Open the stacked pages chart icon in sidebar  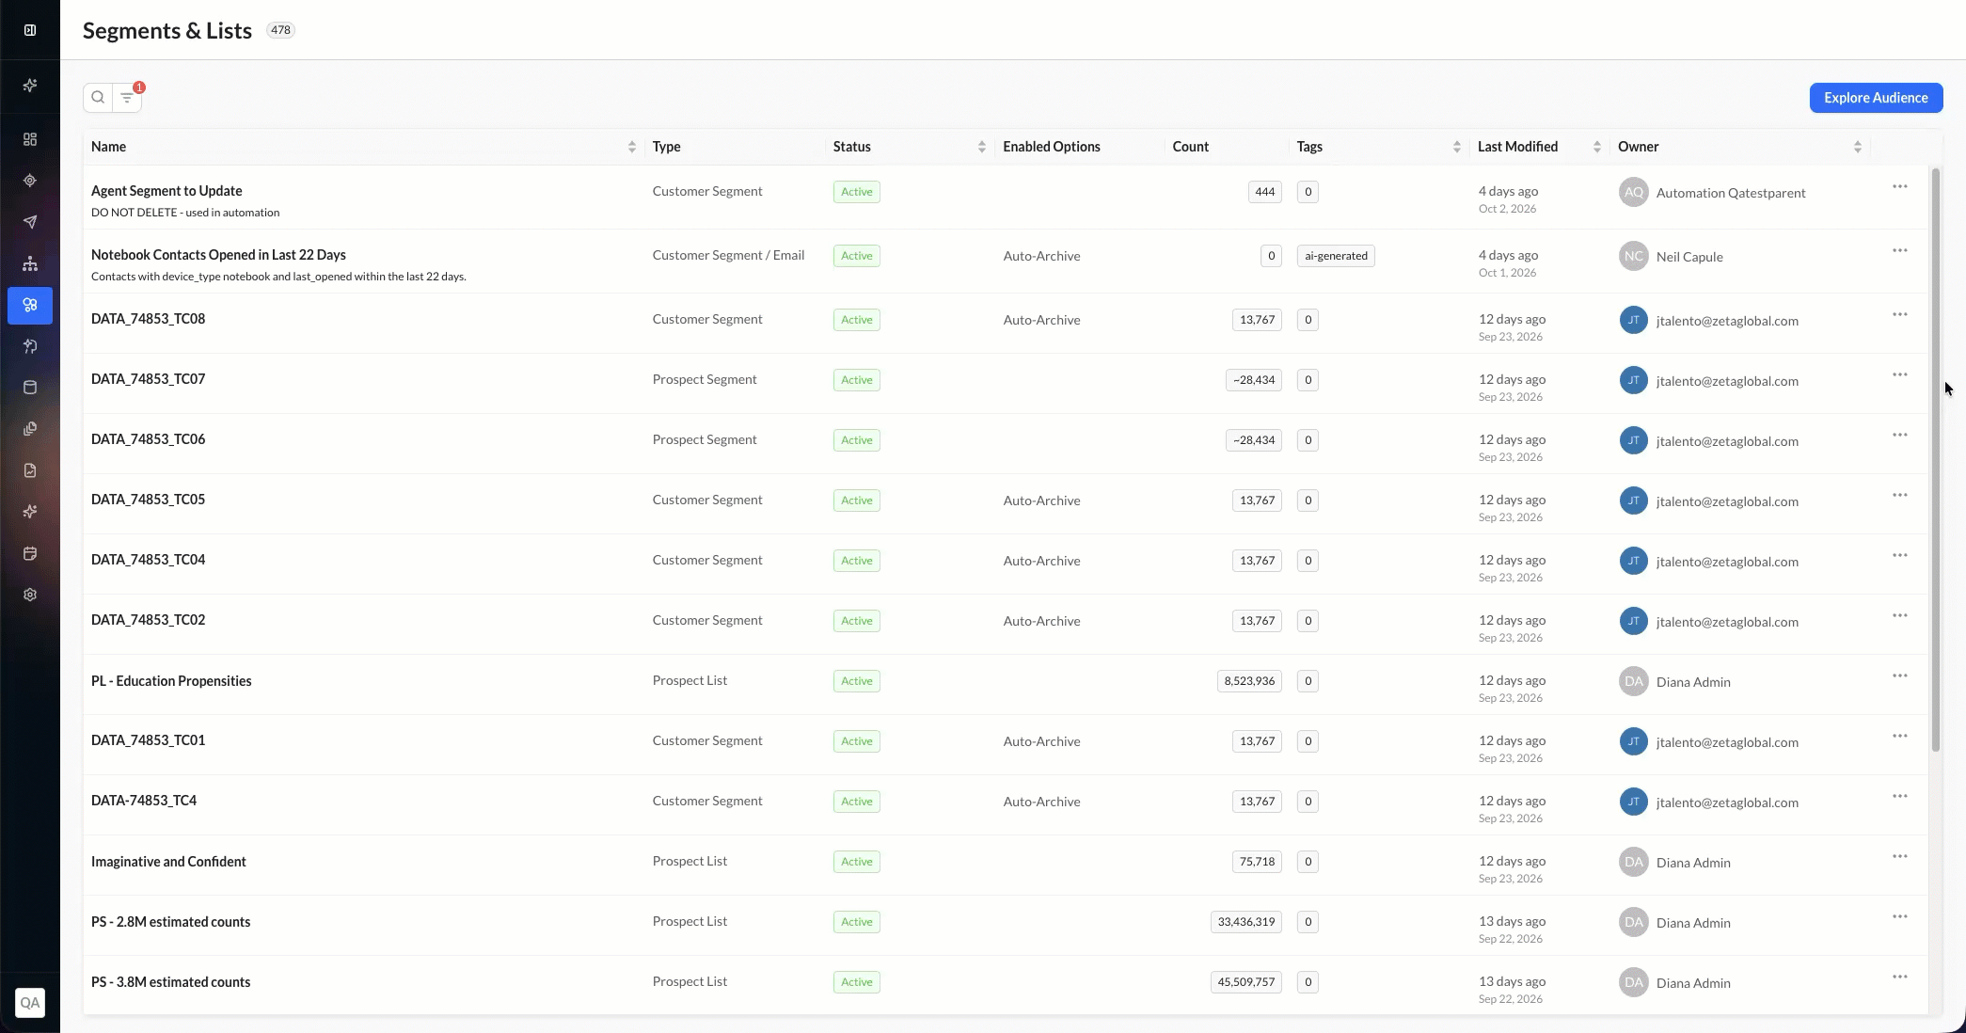(30, 429)
